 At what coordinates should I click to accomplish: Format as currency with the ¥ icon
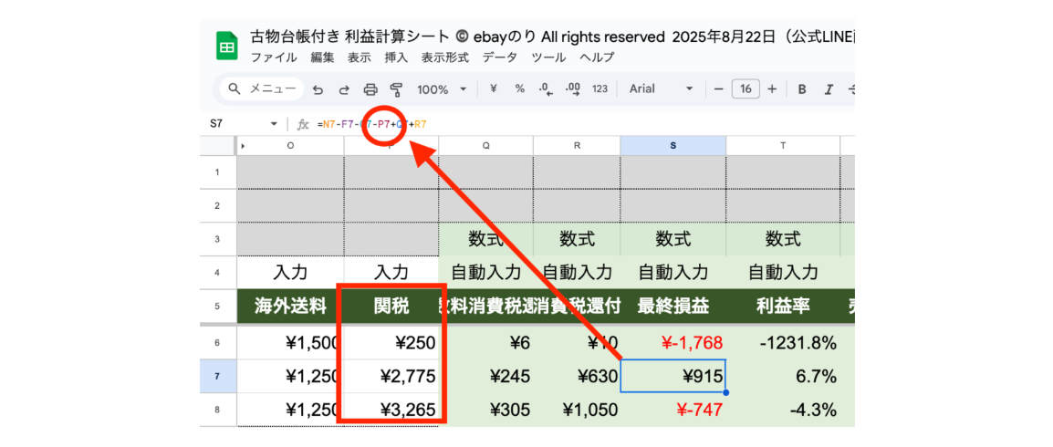[x=493, y=89]
